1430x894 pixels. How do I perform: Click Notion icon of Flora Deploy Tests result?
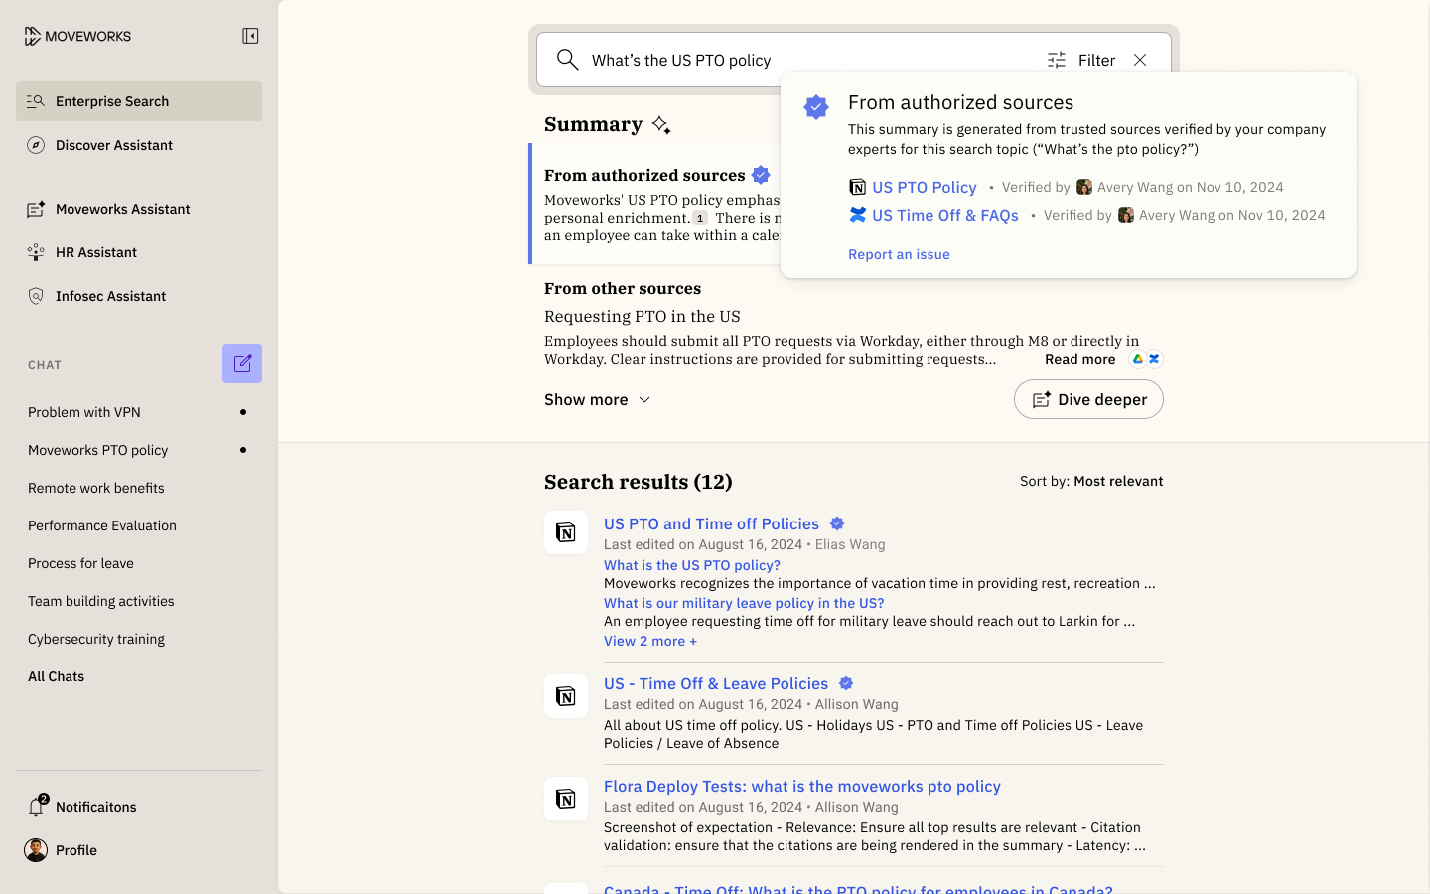566,799
